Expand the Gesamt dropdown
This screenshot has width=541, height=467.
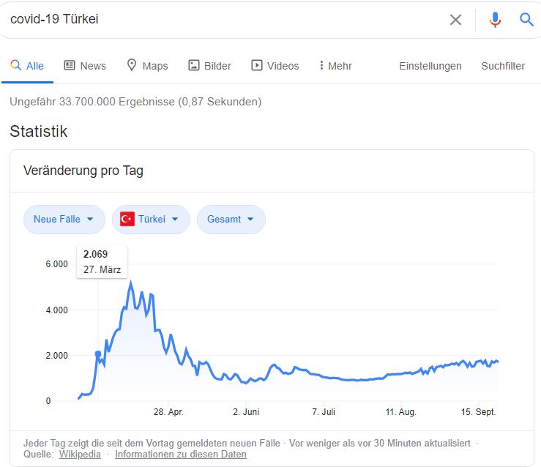point(231,219)
